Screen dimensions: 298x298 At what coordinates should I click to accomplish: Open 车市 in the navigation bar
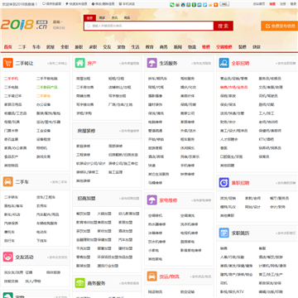(36, 47)
